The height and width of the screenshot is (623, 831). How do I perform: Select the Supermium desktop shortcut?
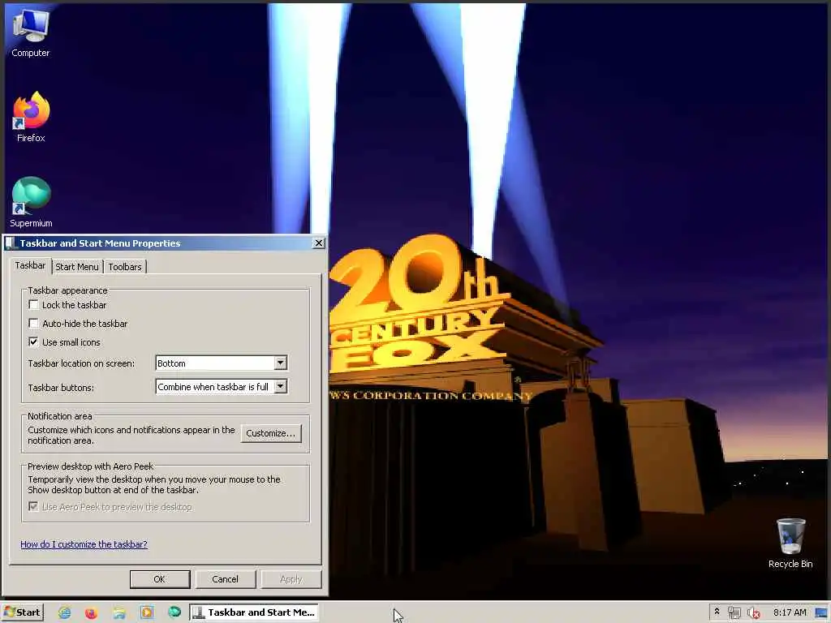[x=31, y=202]
